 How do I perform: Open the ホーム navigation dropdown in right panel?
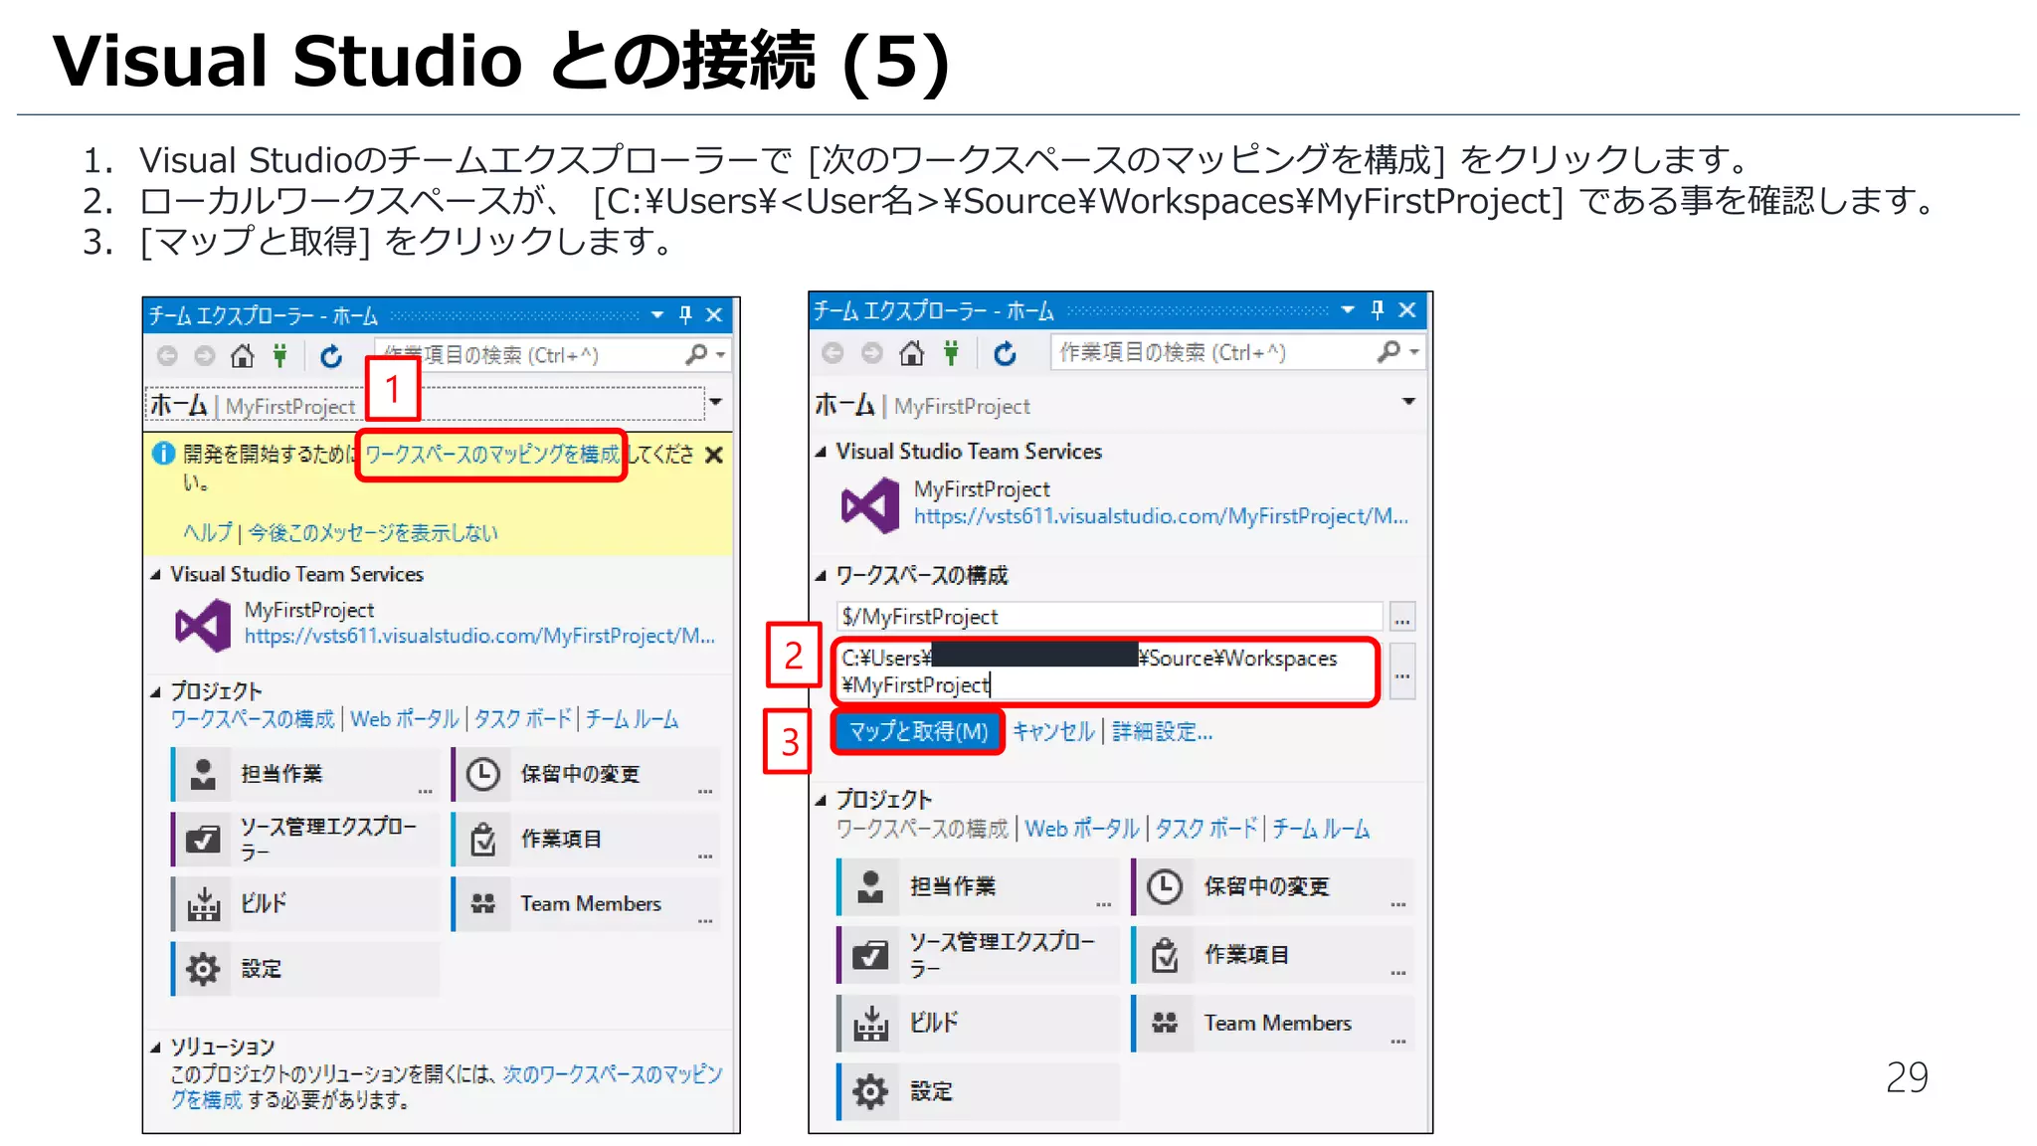pos(1408,402)
